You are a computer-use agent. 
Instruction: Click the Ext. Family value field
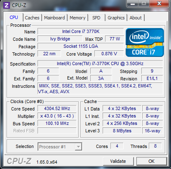tap(48, 78)
